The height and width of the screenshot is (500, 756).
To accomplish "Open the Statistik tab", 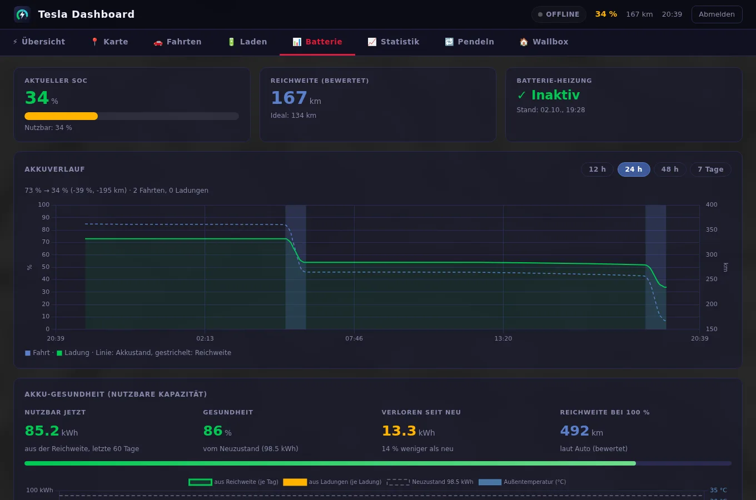I will (x=394, y=42).
